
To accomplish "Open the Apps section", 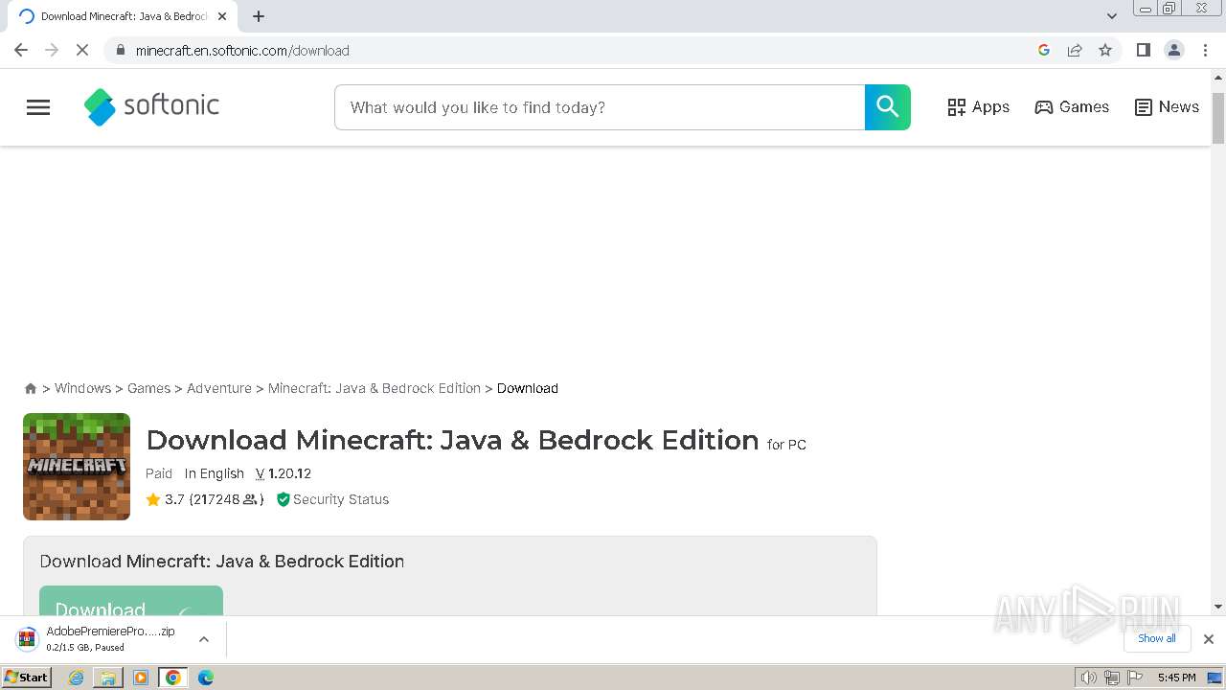I will 978,107.
